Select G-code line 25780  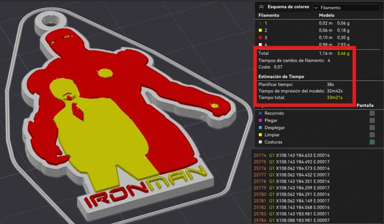pos(291,194)
